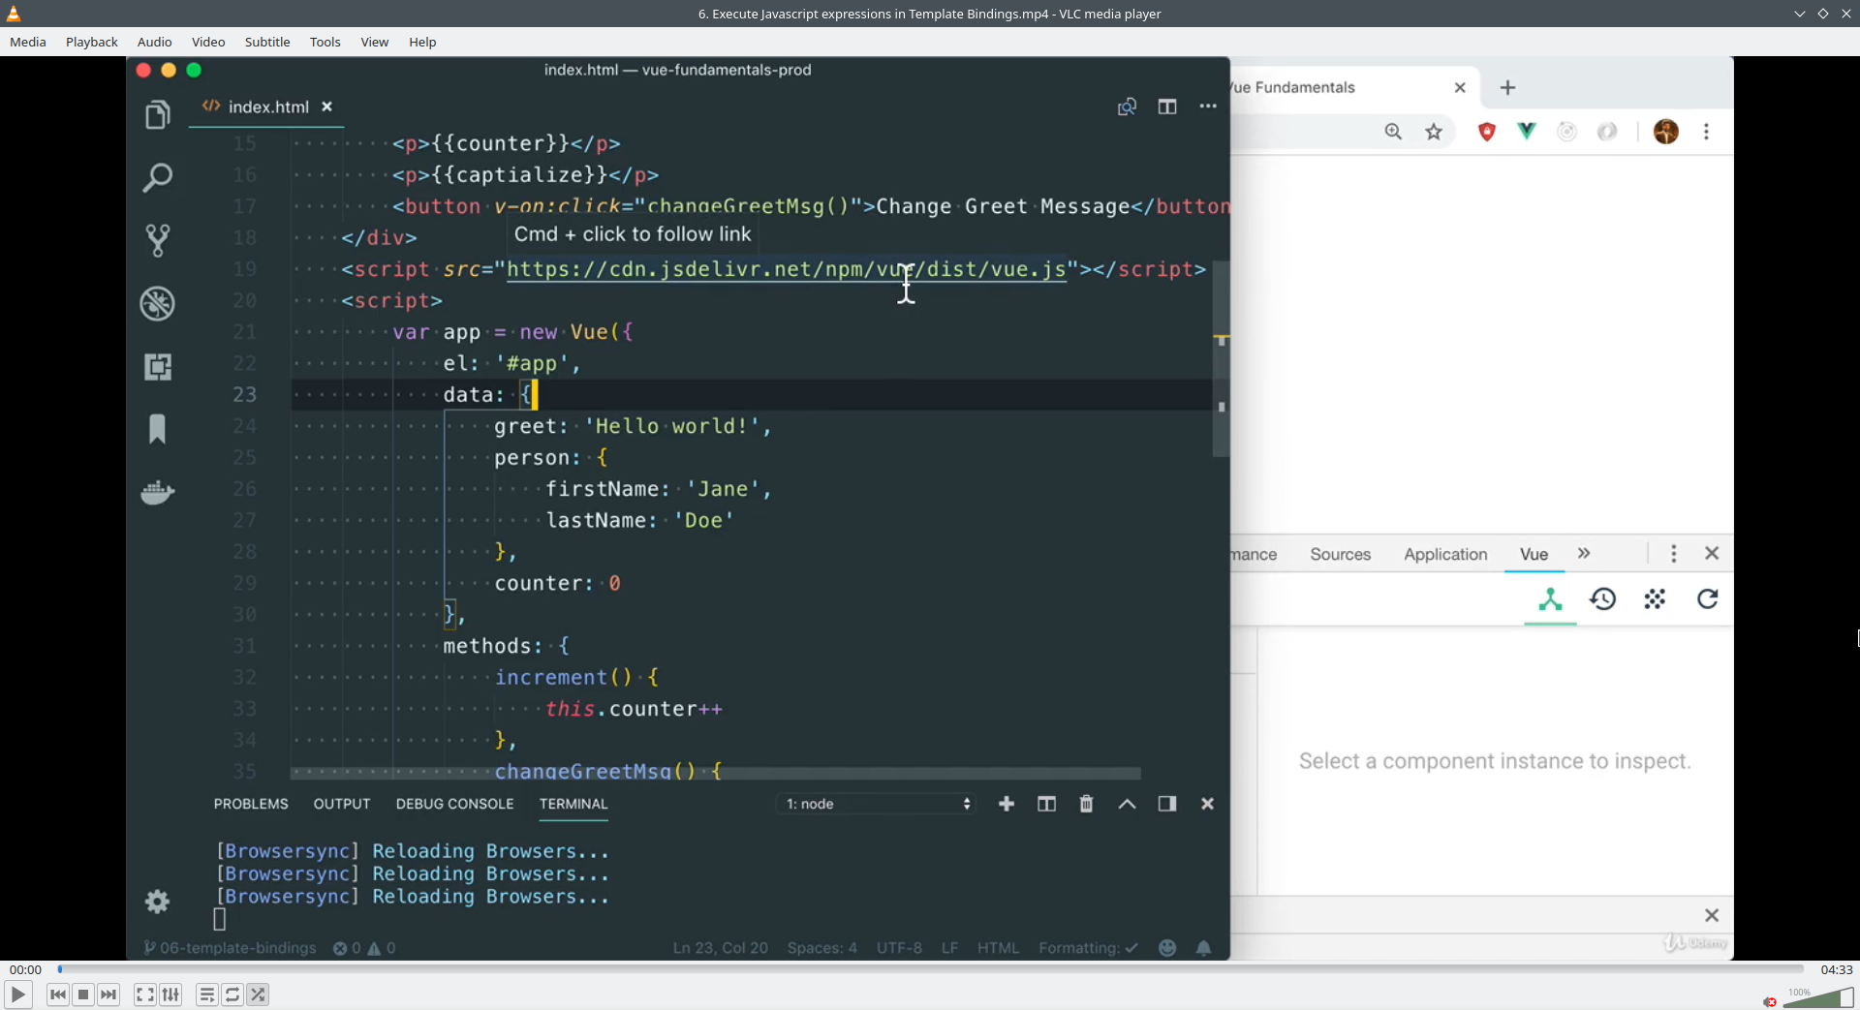Viewport: 1860px width, 1010px height.
Task: Open notifications bell in VS Code status bar
Action: 1203,948
